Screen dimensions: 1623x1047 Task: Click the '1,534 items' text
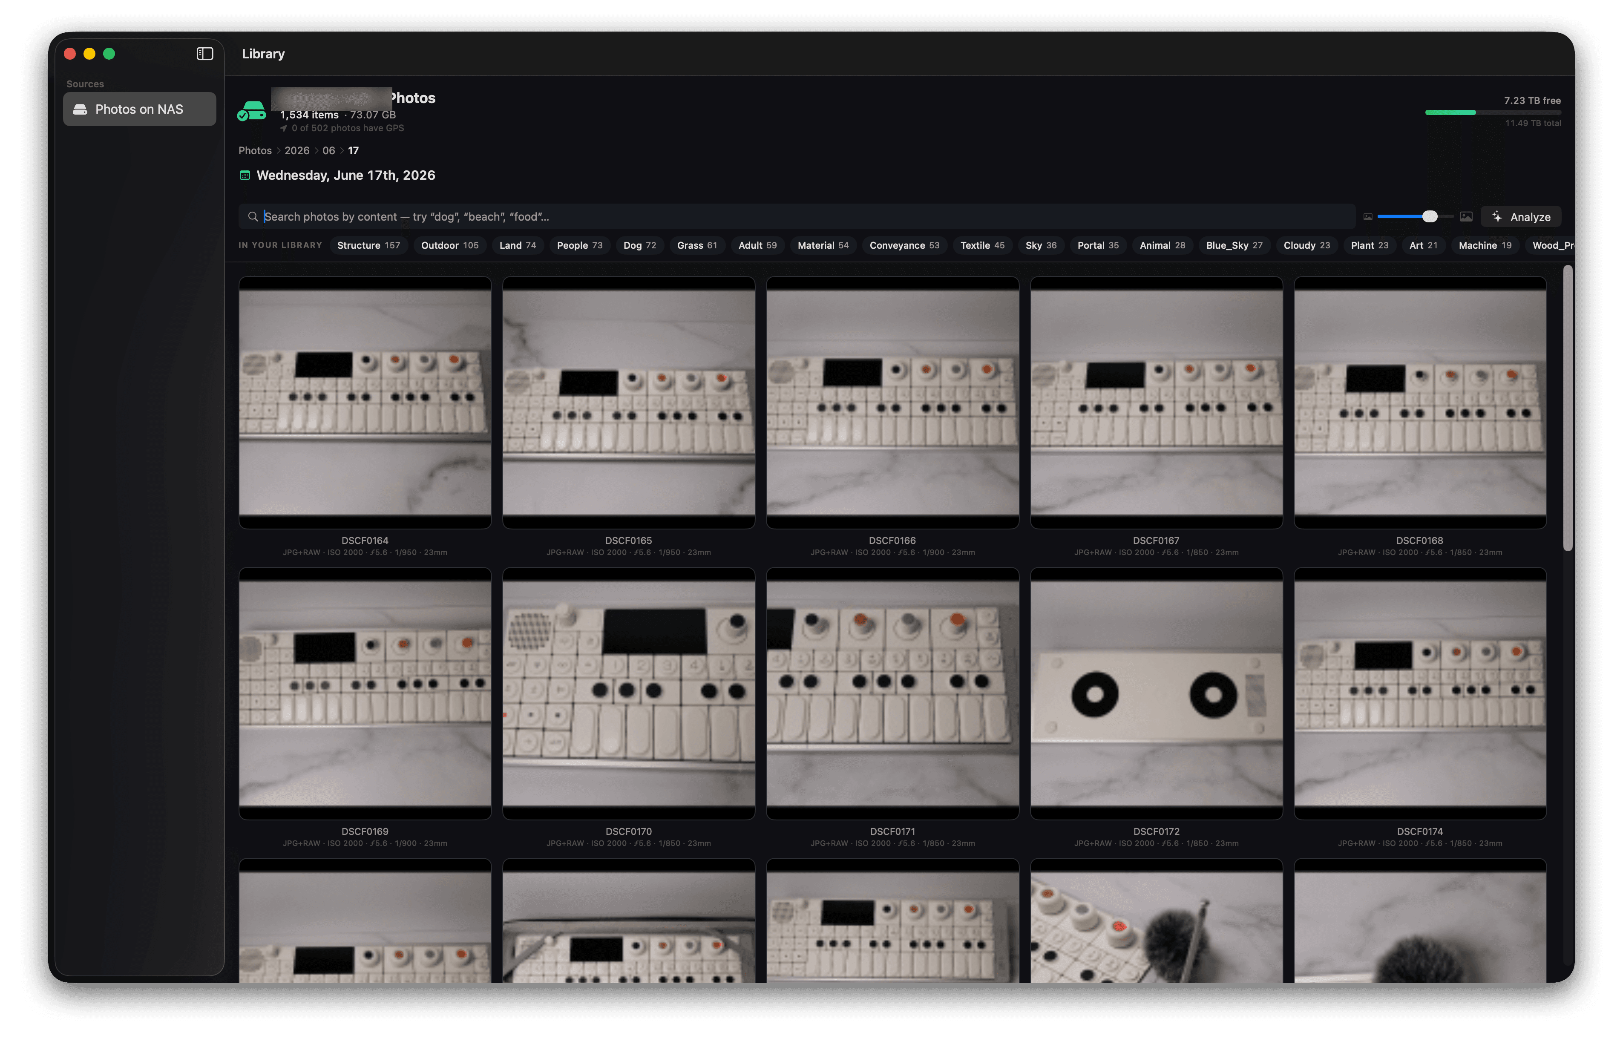click(309, 115)
